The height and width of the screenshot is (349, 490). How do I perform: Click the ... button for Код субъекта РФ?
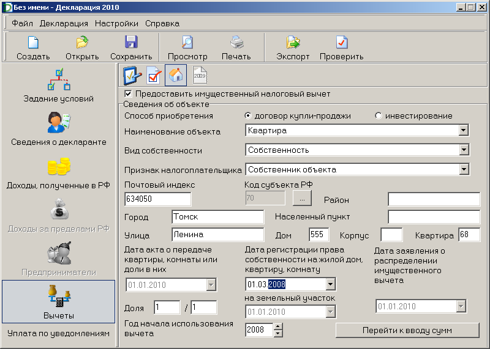302,199
